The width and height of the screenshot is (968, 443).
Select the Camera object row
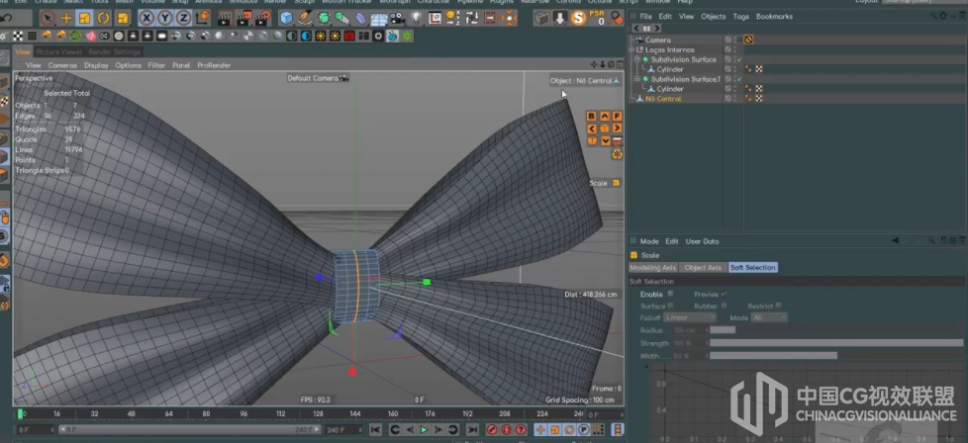(x=658, y=40)
